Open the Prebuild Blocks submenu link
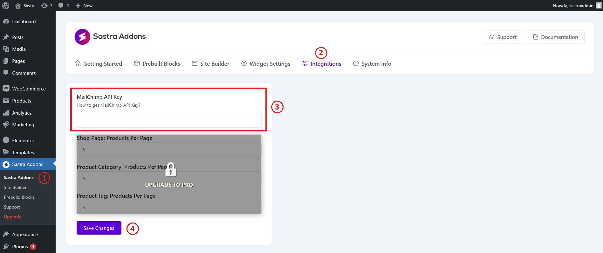 19,197
